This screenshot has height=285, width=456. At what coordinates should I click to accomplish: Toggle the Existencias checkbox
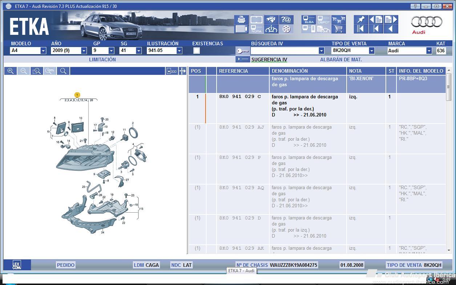coord(197,51)
